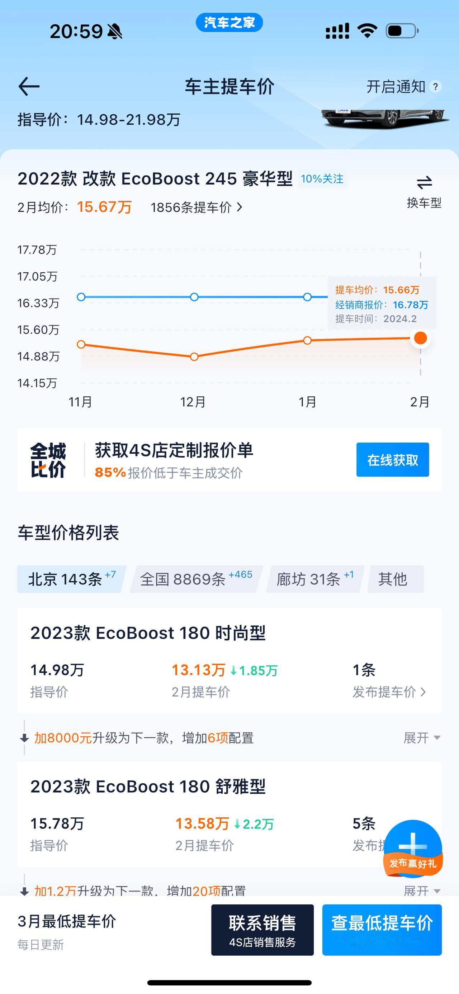Tap the November blue dealer price point
The width and height of the screenshot is (459, 994).
pyautogui.click(x=81, y=297)
